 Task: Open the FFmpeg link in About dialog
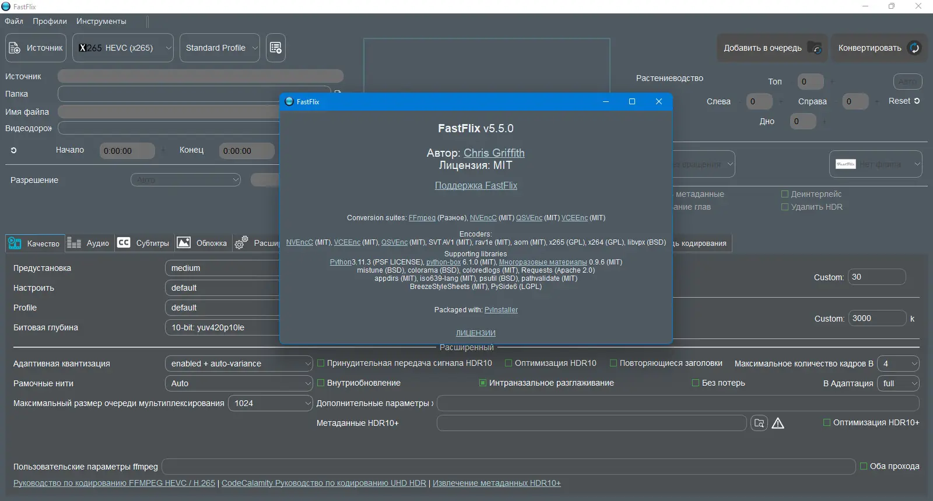point(422,218)
